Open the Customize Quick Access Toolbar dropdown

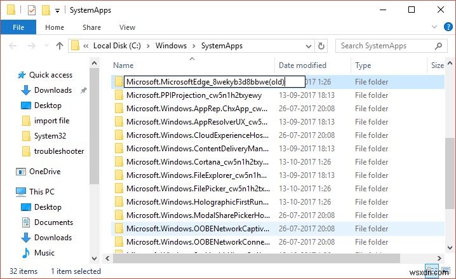[x=58, y=11]
